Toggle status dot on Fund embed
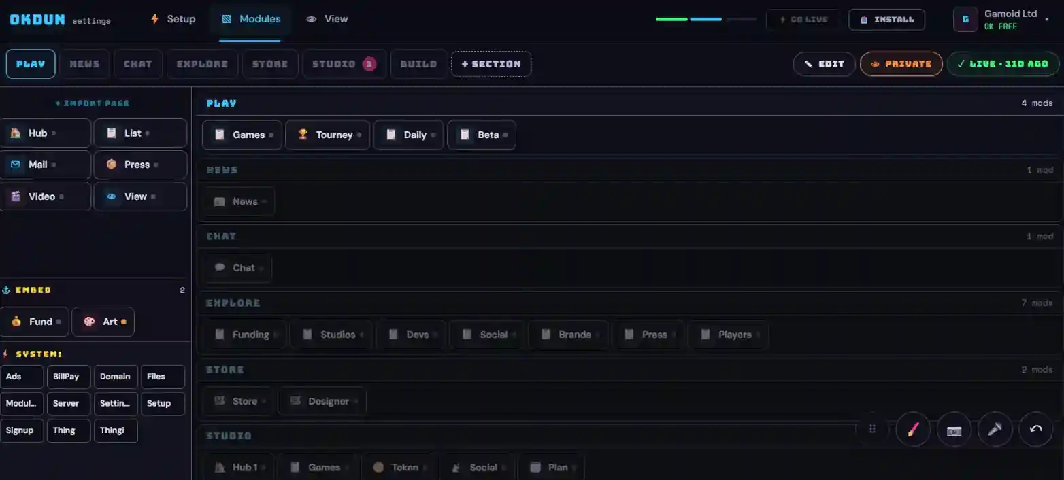The width and height of the screenshot is (1064, 480). pos(59,322)
